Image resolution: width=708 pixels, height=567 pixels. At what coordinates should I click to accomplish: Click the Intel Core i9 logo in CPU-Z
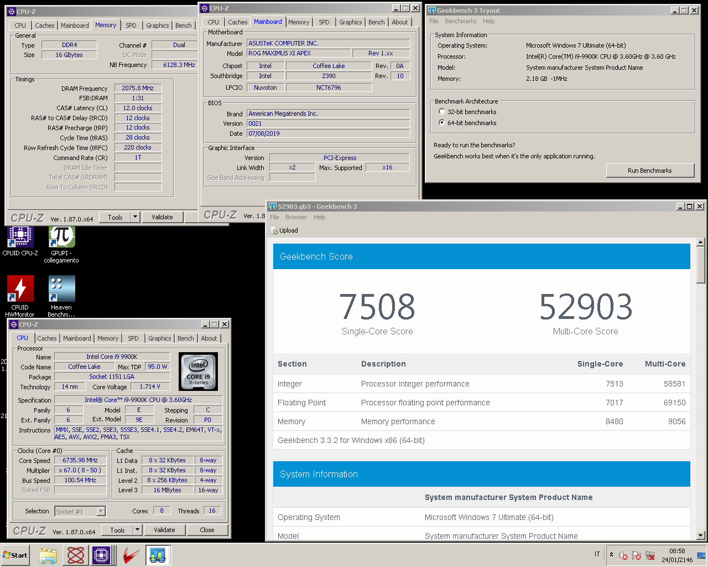click(199, 371)
